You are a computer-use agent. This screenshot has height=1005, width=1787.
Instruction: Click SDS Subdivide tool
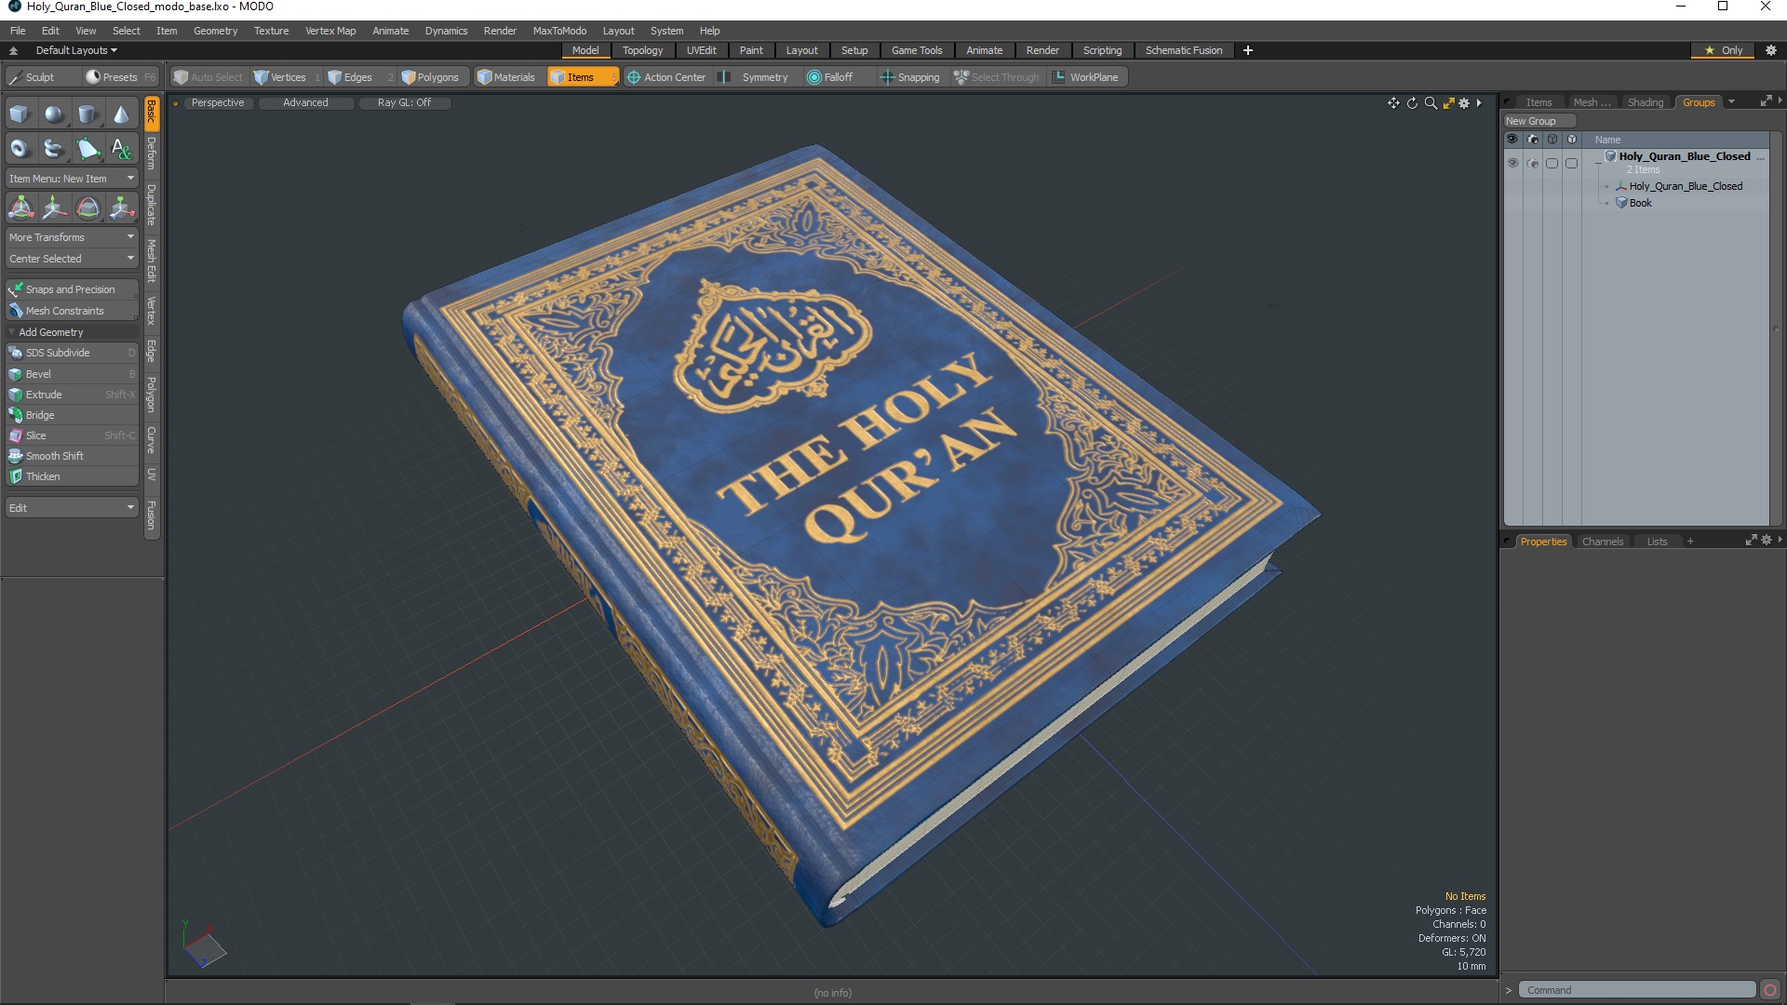tap(72, 353)
